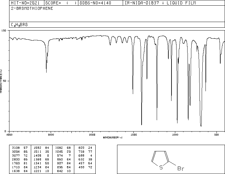Click the compound name 2-BROMOTHIOPHENE

32,8
